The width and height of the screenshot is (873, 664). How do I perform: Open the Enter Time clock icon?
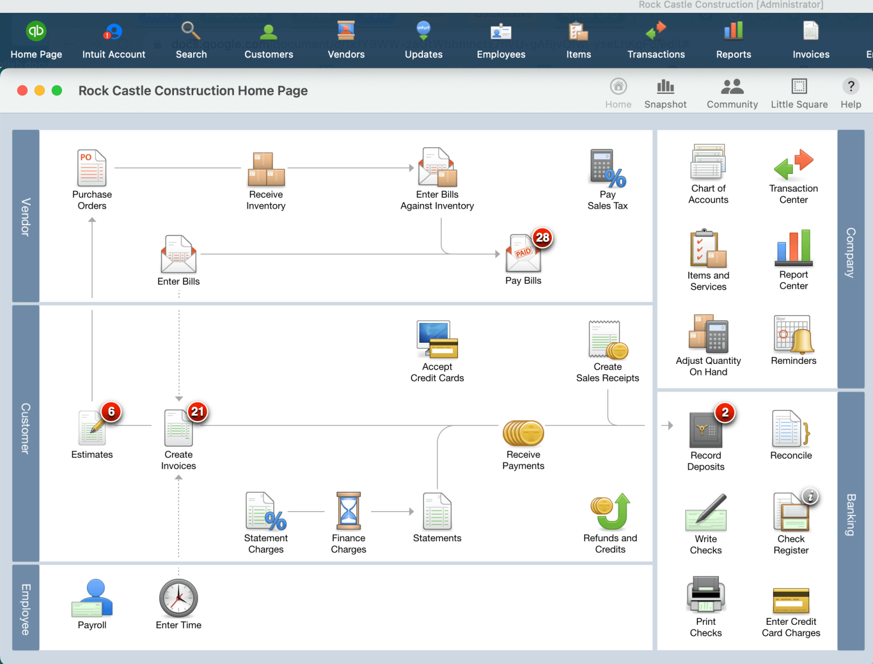click(x=178, y=597)
